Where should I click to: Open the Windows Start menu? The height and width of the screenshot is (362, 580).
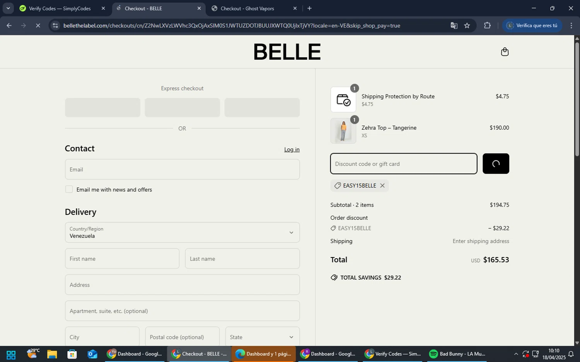tap(11, 354)
